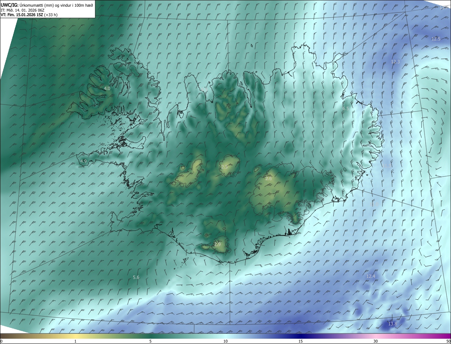451x344 pixels.
Task: Click the valid time 'VT: Fim. 15.01.2026 15Z (+33 h)'
Action: [29, 15]
